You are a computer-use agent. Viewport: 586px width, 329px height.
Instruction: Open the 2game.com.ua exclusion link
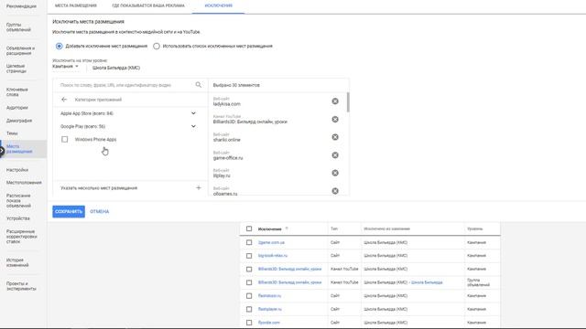[271, 242]
